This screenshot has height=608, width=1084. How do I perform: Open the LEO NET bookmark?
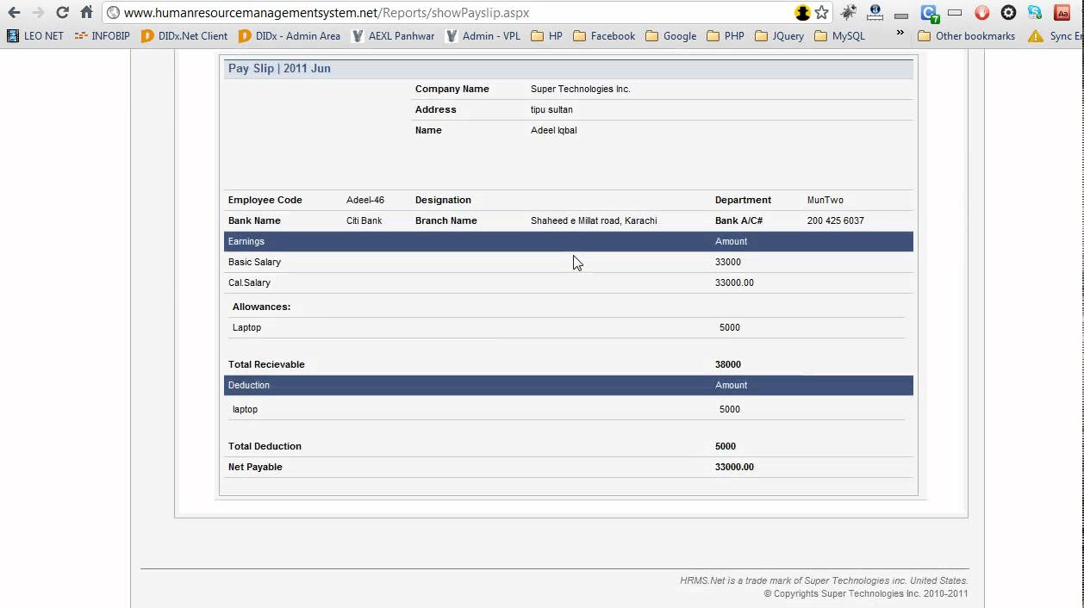coord(34,36)
